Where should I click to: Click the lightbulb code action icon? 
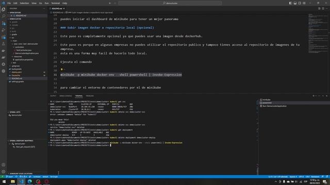(62, 69)
